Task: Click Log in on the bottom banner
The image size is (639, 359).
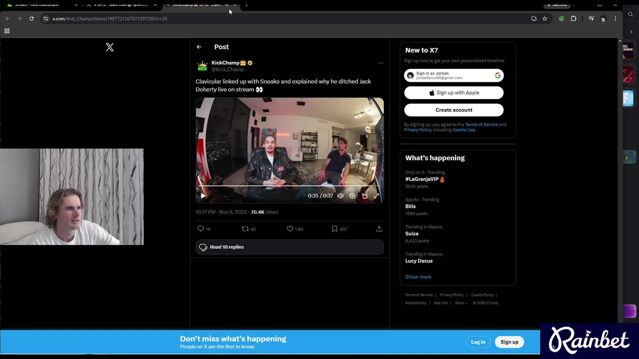Action: pos(478,342)
